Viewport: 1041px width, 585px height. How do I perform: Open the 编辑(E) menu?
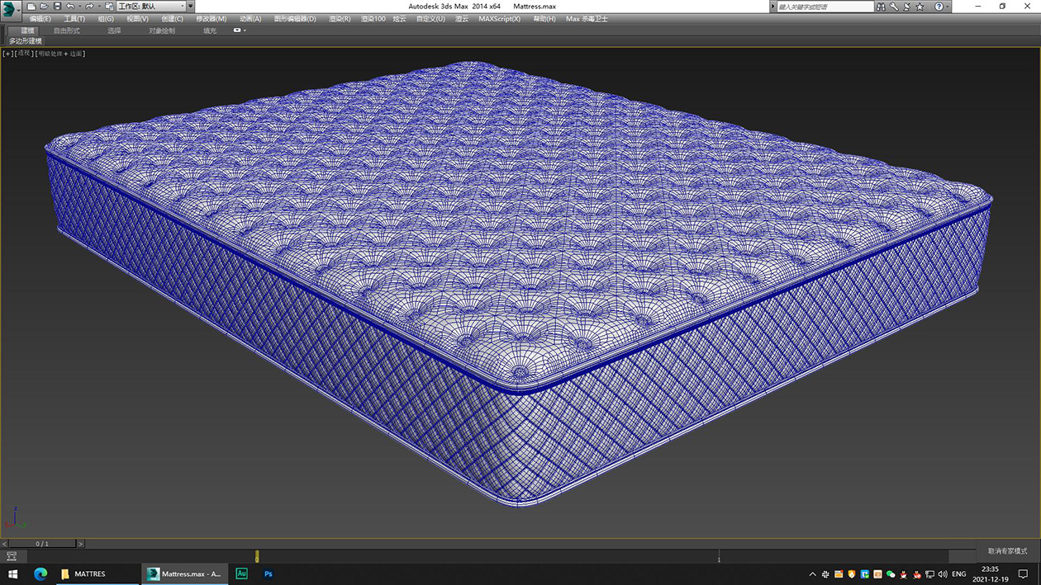(40, 19)
